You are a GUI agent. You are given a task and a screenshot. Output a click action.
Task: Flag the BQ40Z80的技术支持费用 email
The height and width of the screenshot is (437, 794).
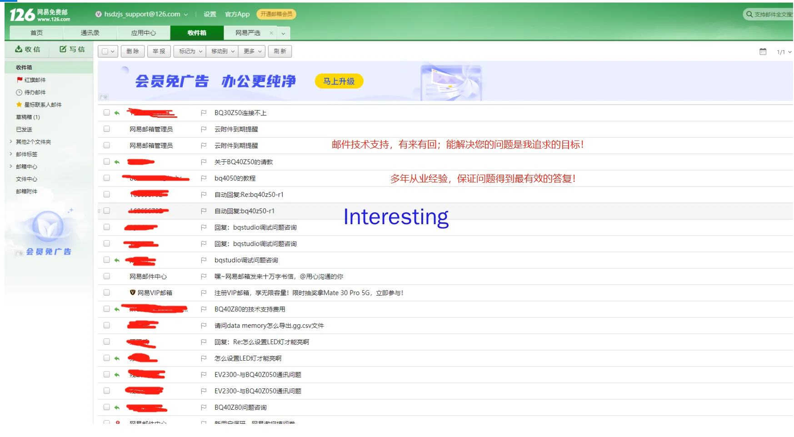coord(204,309)
